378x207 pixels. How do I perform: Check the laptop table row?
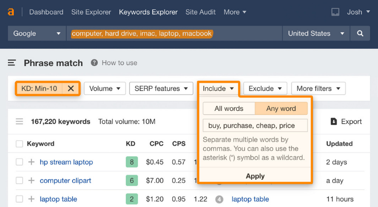pyautogui.click(x=19, y=199)
